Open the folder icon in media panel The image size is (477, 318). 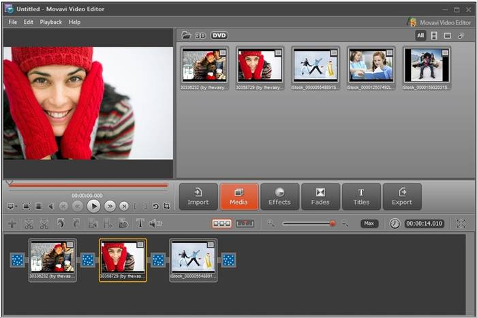[187, 35]
